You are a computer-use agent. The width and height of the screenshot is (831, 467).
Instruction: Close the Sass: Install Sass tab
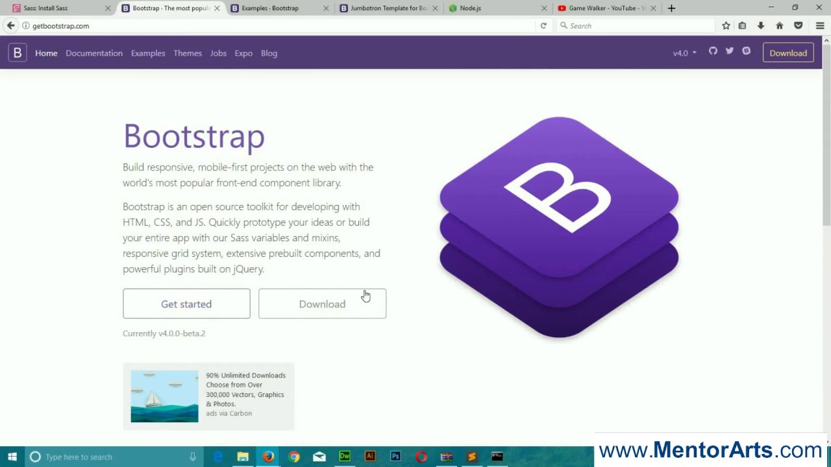(x=108, y=8)
